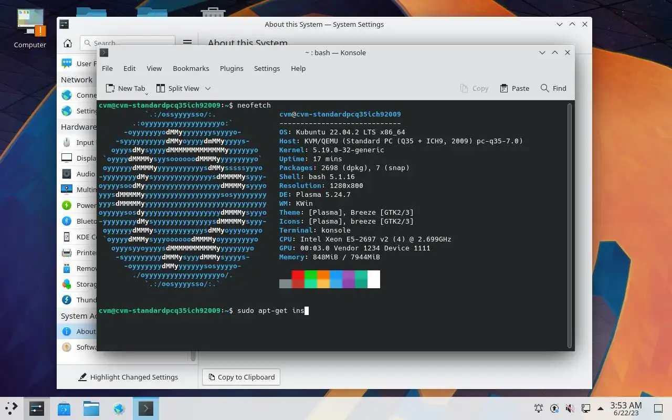The image size is (672, 420).
Task: Expand the Split View dropdown chevron
Action: click(208, 88)
